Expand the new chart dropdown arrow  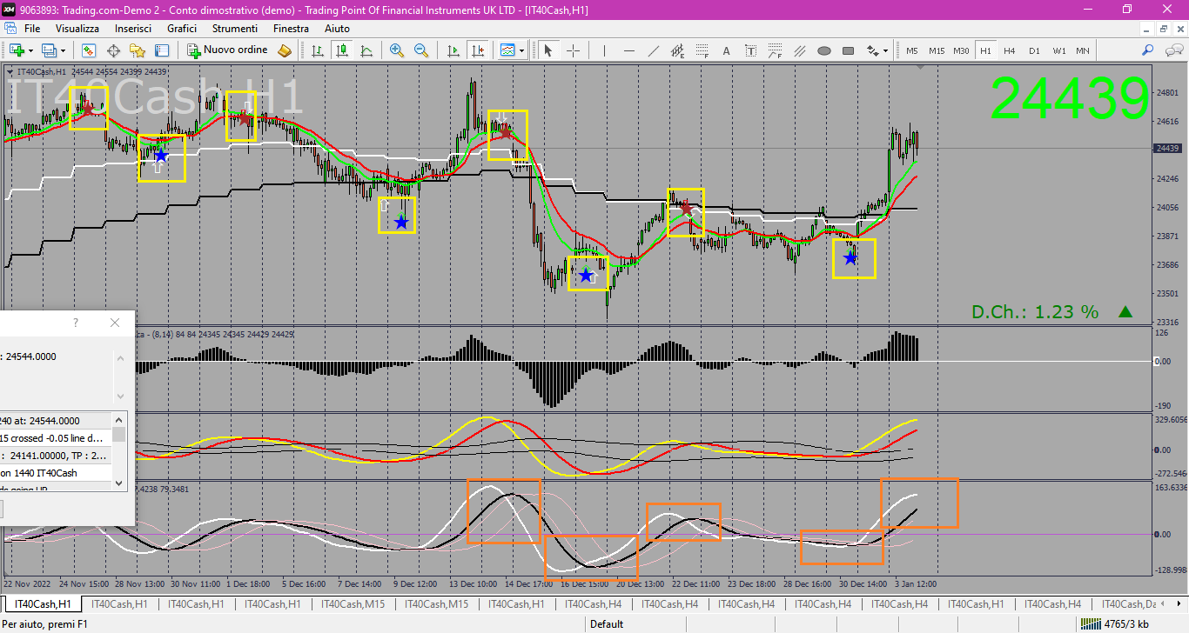30,50
